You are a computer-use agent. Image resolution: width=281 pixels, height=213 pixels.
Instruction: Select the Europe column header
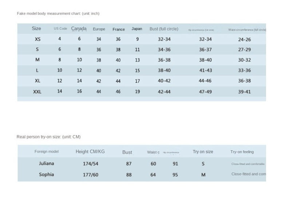pos(99,29)
